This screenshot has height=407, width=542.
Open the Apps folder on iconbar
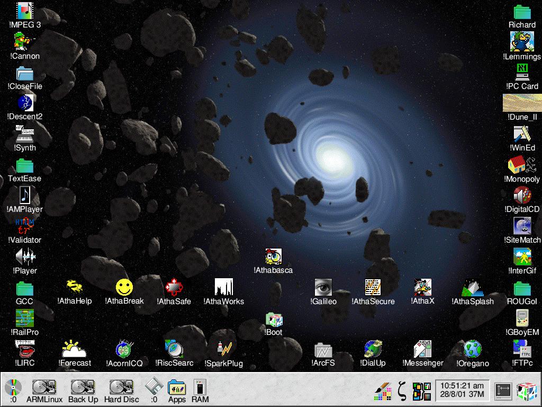177,387
